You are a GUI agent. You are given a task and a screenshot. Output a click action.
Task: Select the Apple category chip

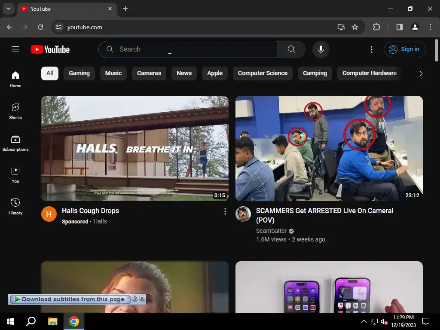[215, 73]
